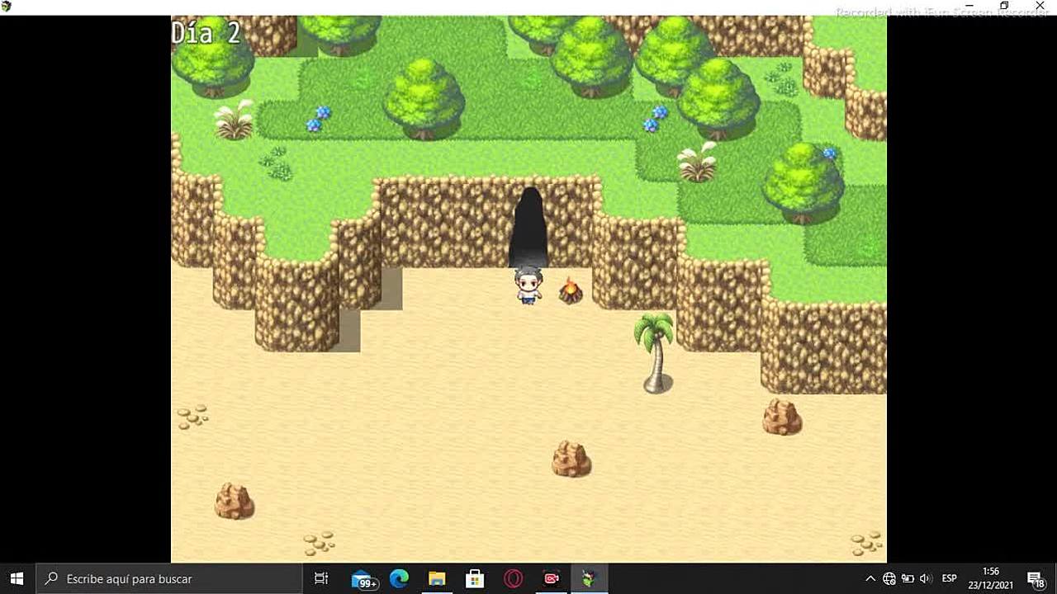Open Microsoft Store from the taskbar
Viewport: 1057px width, 594px height.
point(475,578)
